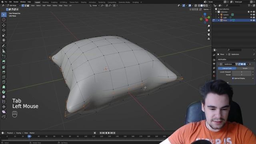Jump to the timeline start
Viewport: 256px width, 144px height.
pos(101,133)
